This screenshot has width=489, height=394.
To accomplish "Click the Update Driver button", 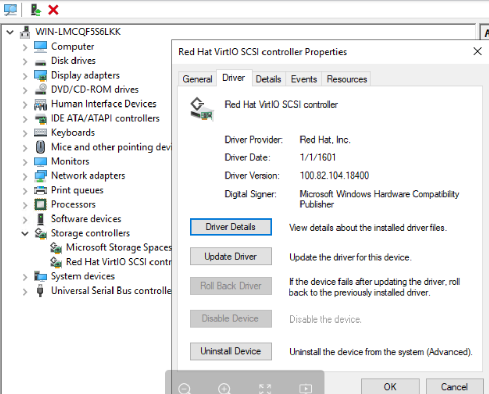I will point(231,257).
